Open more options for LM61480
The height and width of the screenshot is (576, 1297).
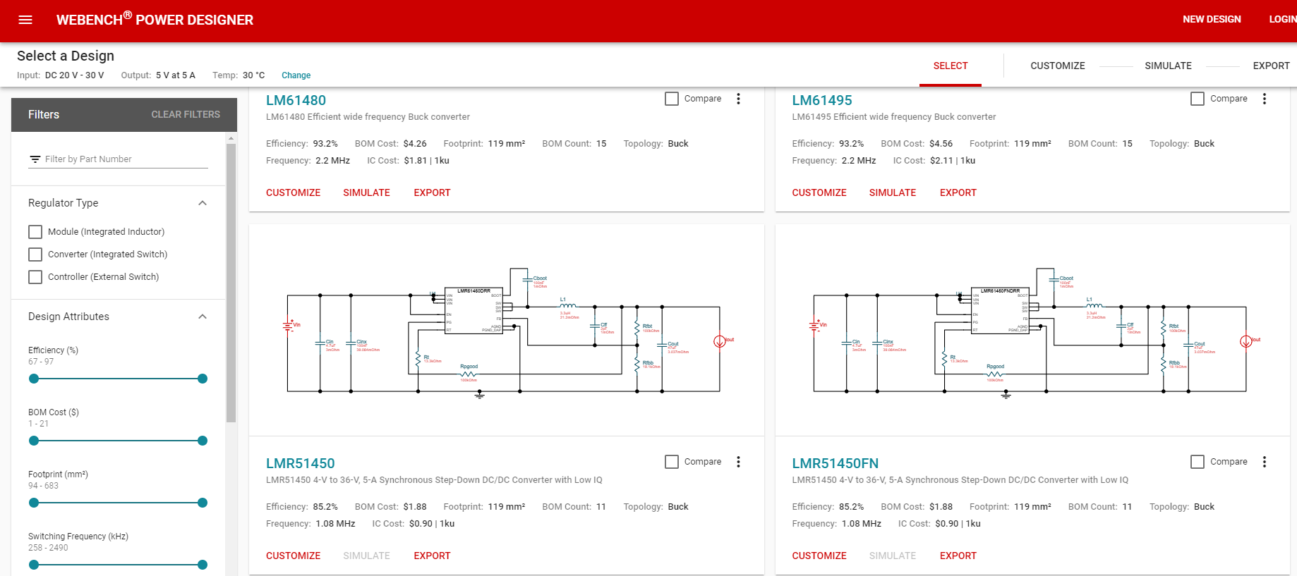(x=738, y=99)
